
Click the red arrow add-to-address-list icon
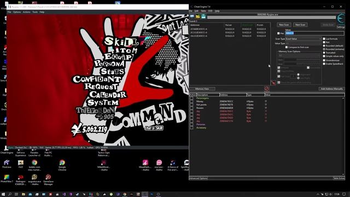tap(273, 83)
